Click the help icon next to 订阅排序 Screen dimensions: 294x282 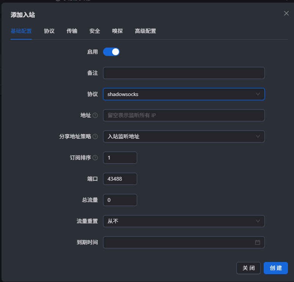click(x=95, y=158)
